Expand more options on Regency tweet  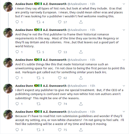click(x=124, y=30)
